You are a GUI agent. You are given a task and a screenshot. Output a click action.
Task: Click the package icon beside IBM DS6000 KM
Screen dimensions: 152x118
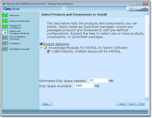(48, 51)
